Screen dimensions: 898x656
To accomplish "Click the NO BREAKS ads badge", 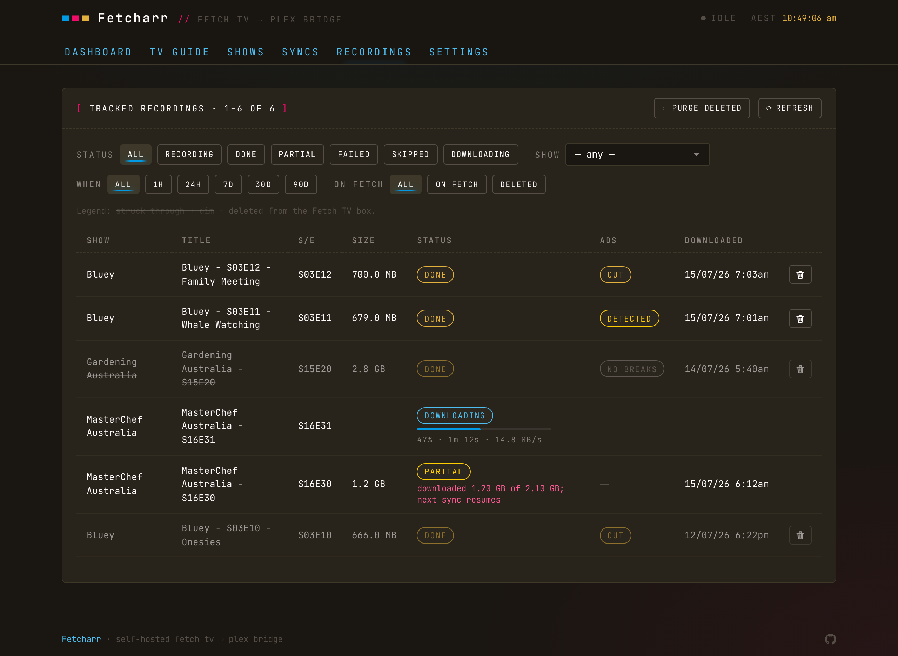I will [632, 369].
